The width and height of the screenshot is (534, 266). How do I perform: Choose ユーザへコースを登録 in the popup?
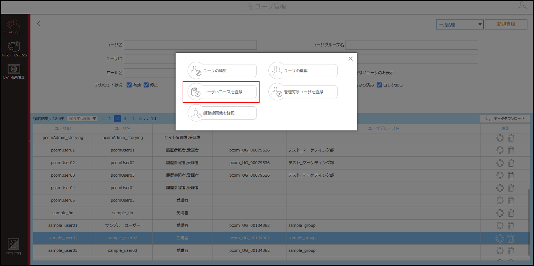222,92
